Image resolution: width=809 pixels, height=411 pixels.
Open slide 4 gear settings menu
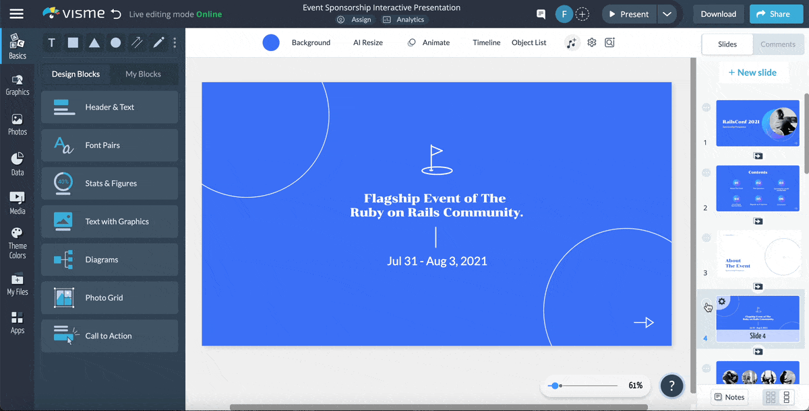point(722,302)
